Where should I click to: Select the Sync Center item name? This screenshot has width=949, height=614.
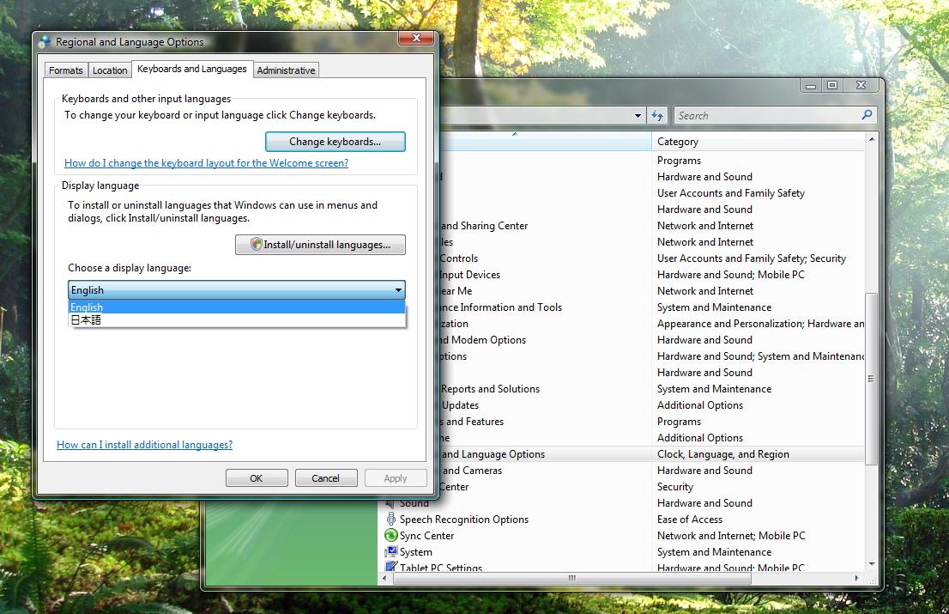(x=426, y=536)
